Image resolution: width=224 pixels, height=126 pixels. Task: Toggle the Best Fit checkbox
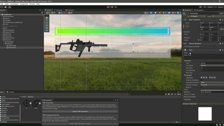coord(201,87)
